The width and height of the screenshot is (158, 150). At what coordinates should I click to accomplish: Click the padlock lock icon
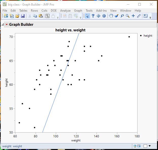tap(53, 16)
